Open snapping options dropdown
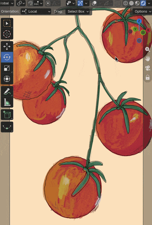Screen dimensions: 152x225 pos(38,3)
